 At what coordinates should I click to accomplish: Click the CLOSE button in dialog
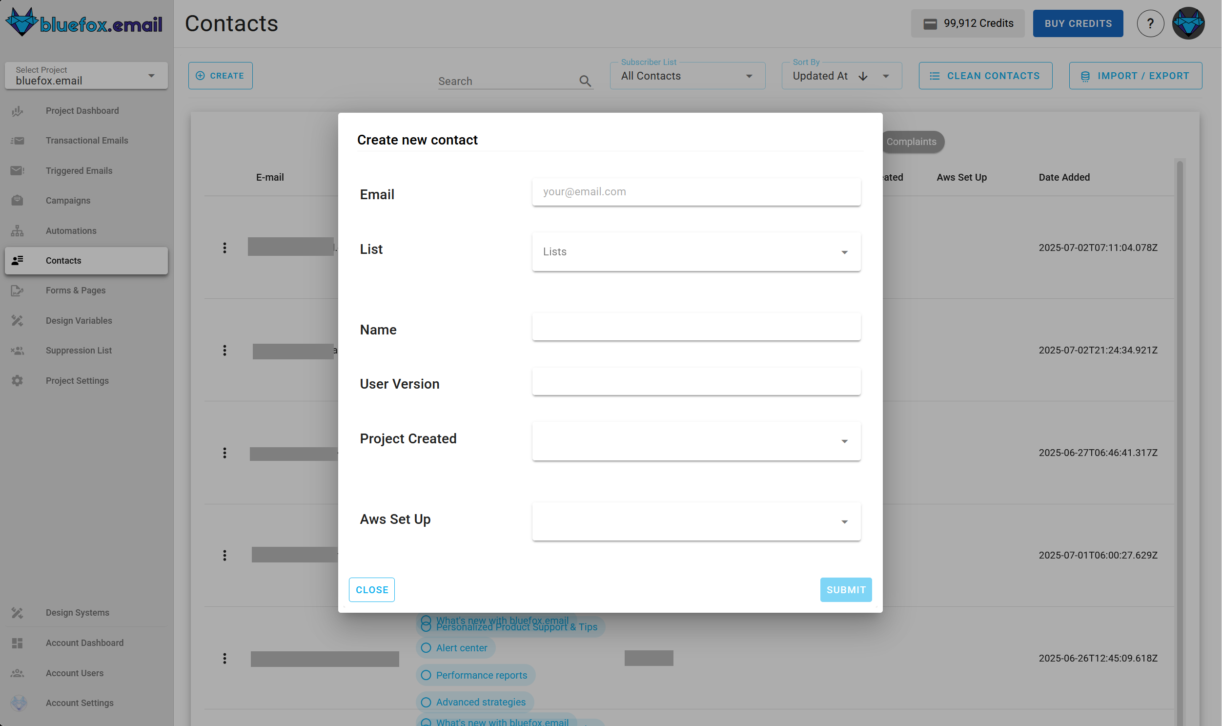pyautogui.click(x=372, y=590)
